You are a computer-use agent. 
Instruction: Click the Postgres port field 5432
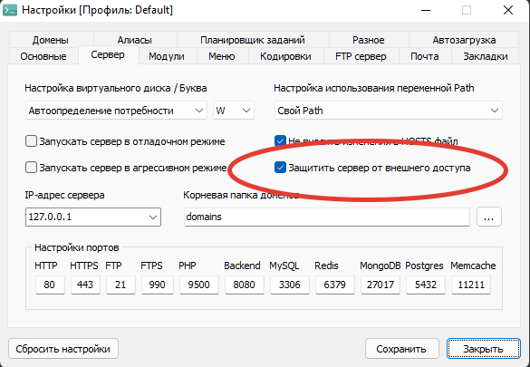coord(426,285)
